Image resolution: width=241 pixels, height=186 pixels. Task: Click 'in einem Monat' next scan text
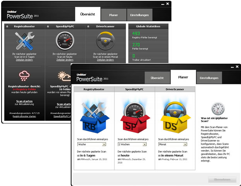point(172,155)
